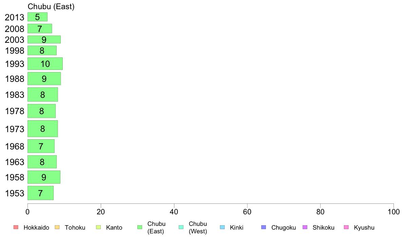Click the Kyushu pink legend swatch
Viewport: 403px width, 250px height.
click(x=346, y=227)
